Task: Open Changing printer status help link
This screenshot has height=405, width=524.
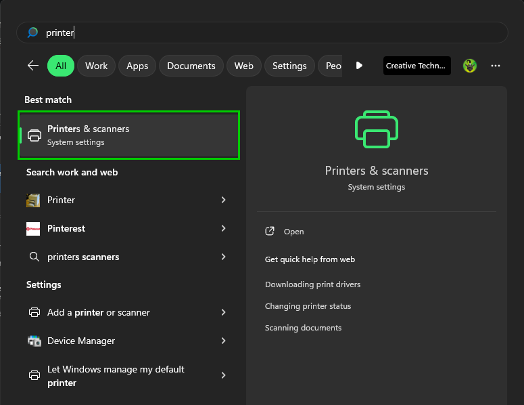Action: point(308,306)
